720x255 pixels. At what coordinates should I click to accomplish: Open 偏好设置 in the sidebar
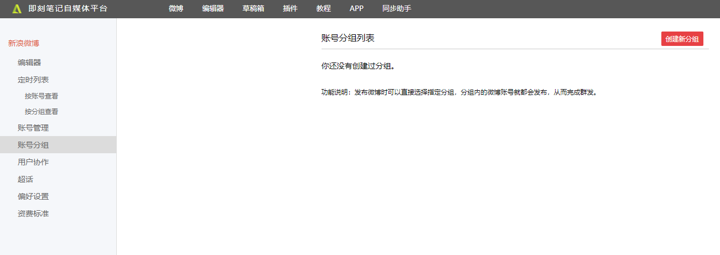33,196
